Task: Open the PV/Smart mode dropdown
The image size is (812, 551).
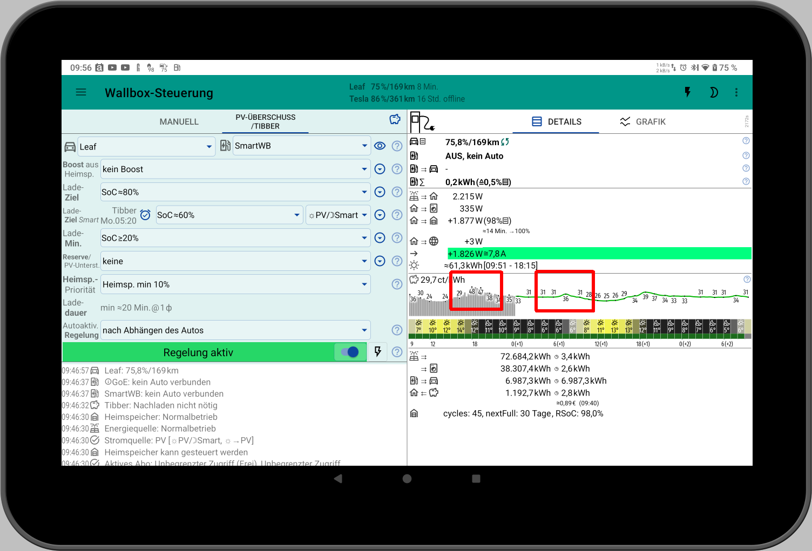Action: click(x=338, y=215)
